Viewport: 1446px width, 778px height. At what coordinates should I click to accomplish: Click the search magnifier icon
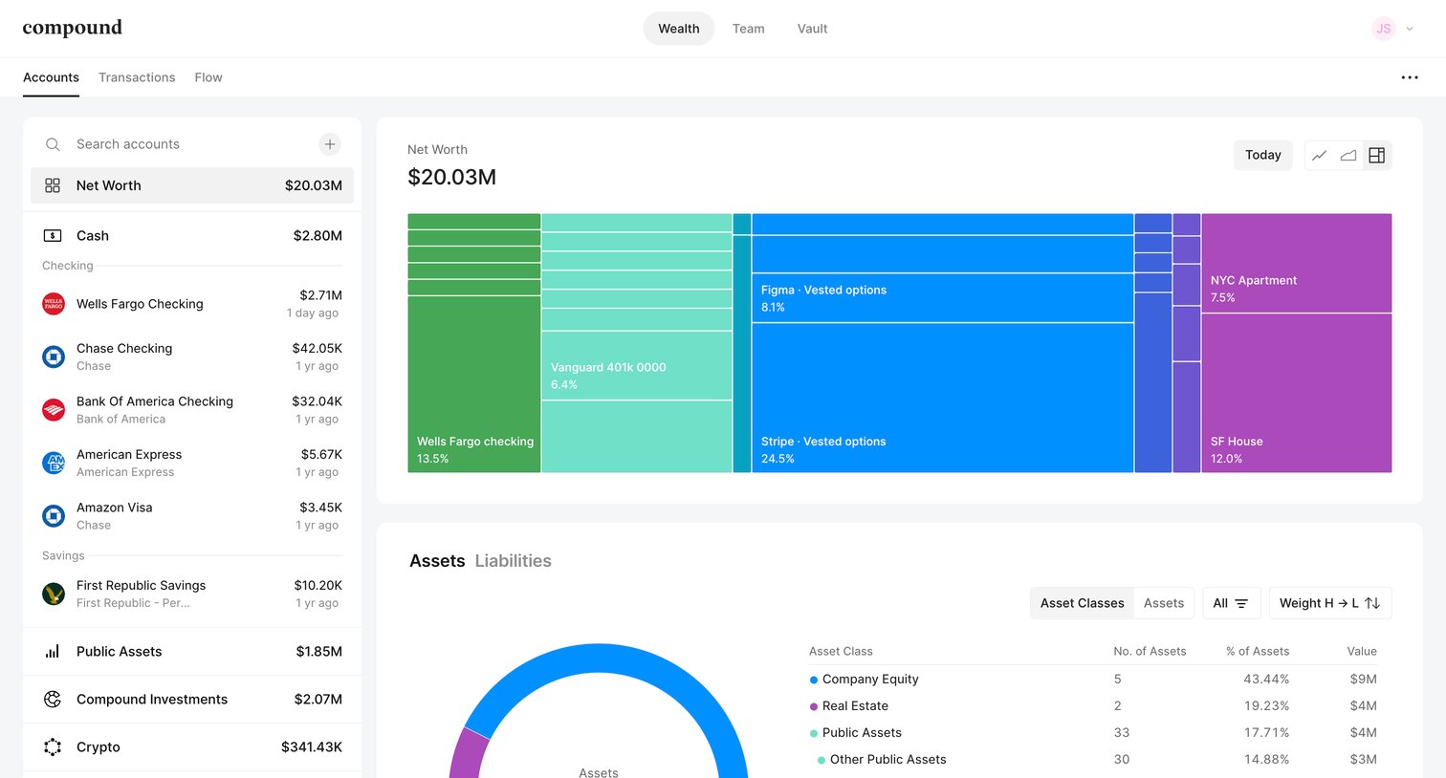(53, 144)
